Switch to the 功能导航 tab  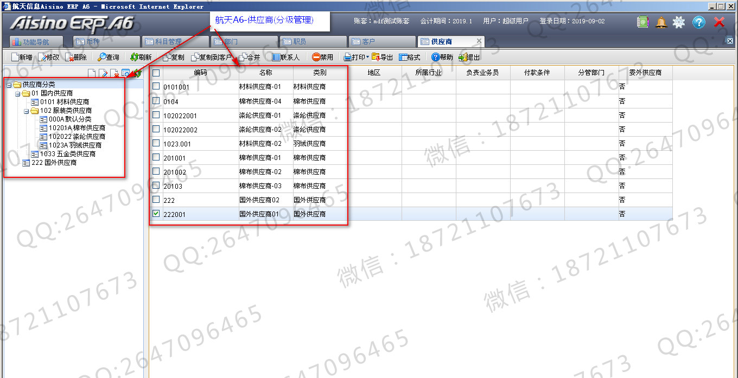pos(36,42)
